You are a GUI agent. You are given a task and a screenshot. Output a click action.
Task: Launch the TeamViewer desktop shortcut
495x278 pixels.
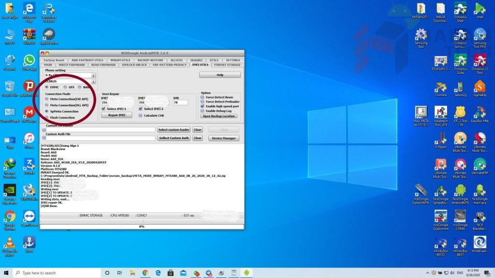pos(29,219)
